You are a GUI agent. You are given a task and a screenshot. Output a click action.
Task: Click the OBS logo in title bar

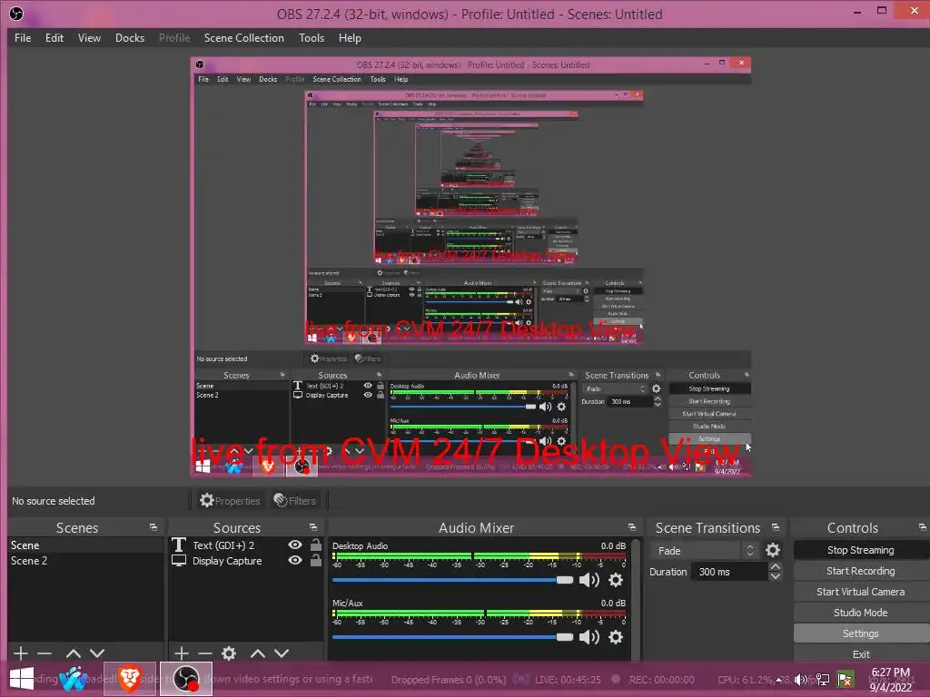16,14
